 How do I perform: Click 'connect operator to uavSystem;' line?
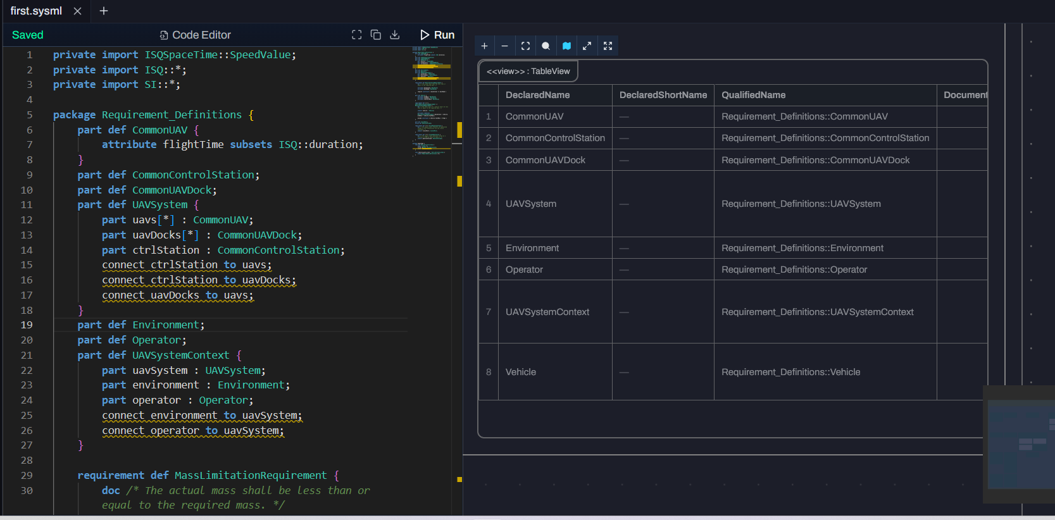tap(193, 430)
